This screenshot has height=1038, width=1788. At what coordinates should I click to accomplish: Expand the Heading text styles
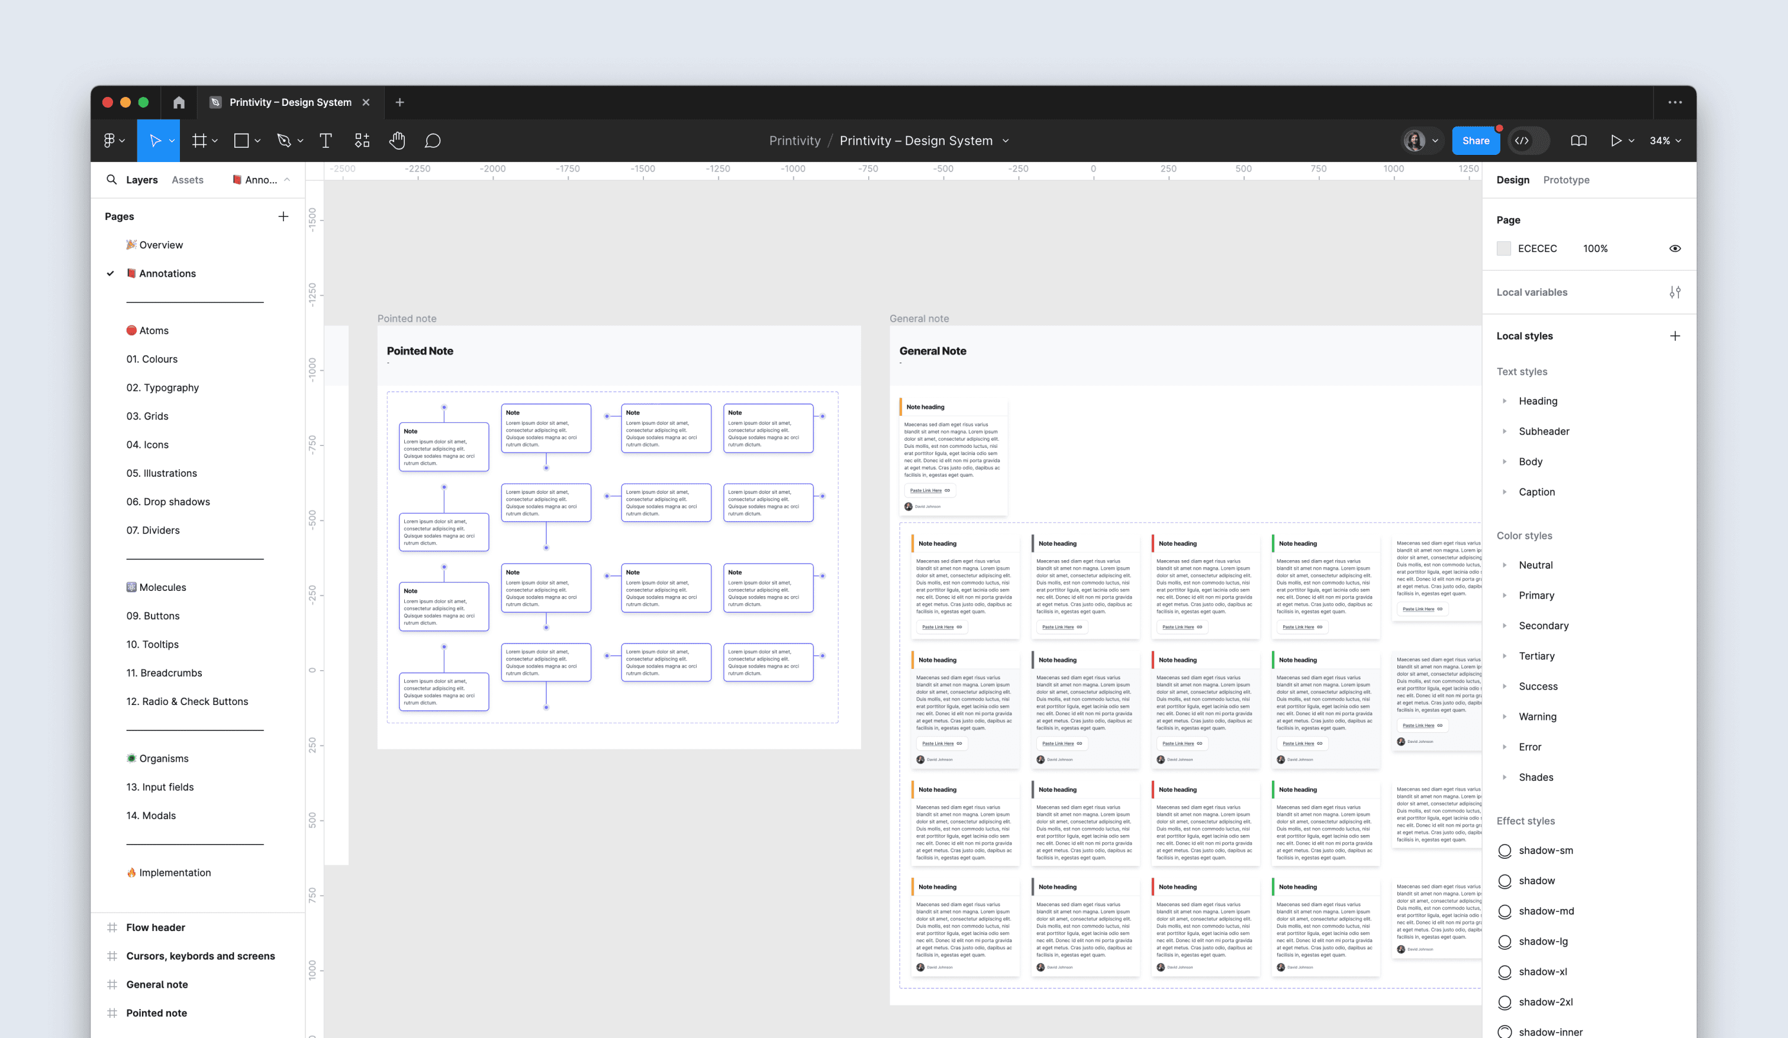pyautogui.click(x=1504, y=402)
